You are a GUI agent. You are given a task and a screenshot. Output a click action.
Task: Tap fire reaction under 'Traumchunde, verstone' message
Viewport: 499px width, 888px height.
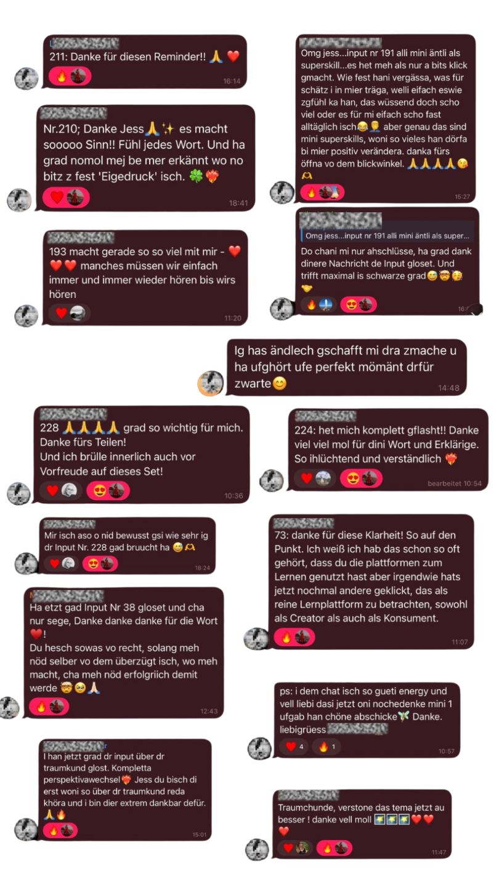[335, 849]
